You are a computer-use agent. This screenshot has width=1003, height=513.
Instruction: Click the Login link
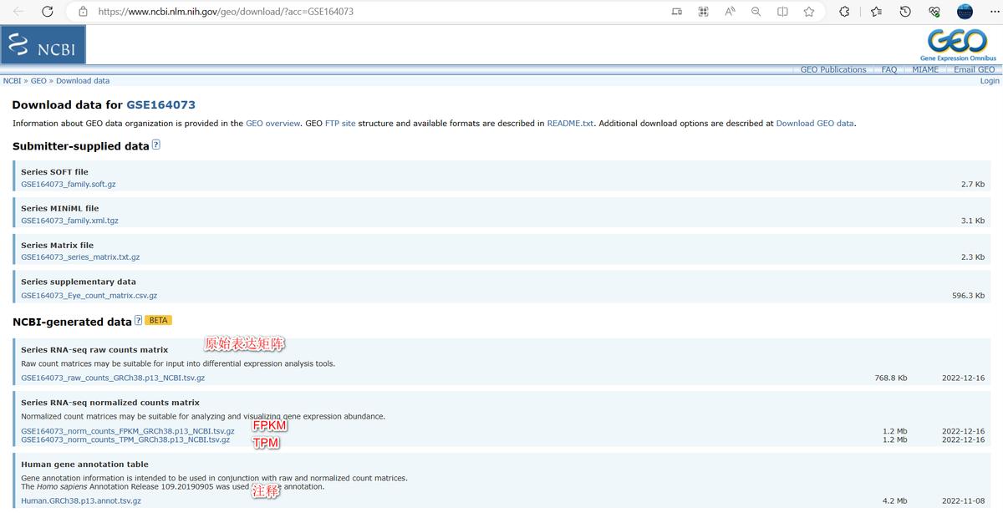990,81
